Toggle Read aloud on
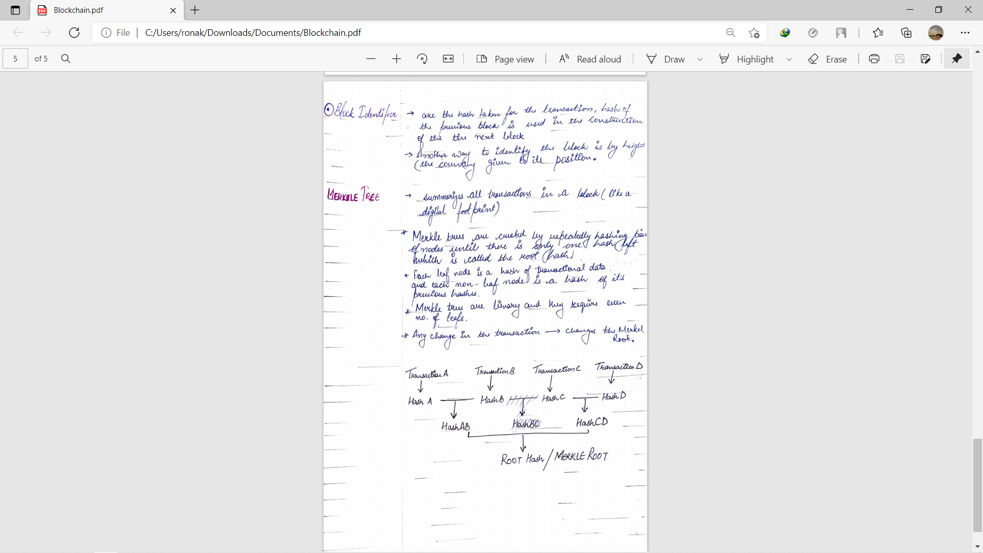Viewport: 983px width, 553px height. pos(590,59)
